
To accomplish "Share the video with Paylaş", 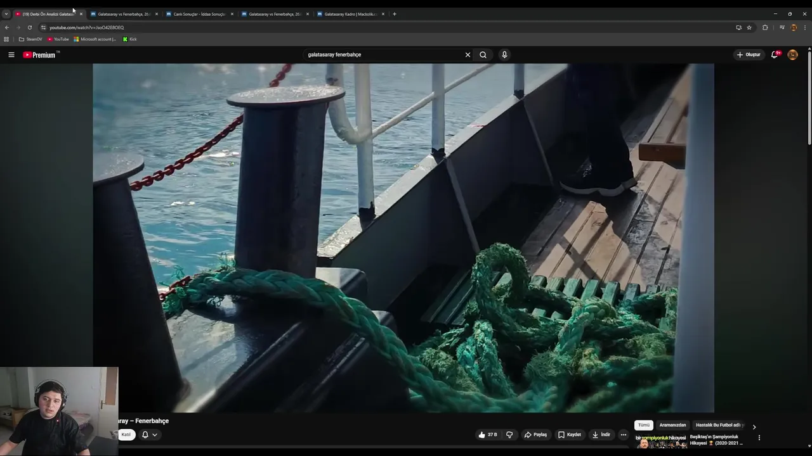I will (535, 434).
